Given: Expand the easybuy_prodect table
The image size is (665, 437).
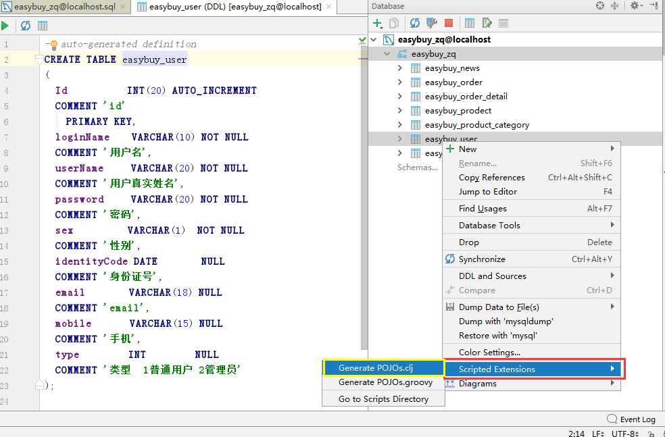Looking at the screenshot, I should [399, 111].
